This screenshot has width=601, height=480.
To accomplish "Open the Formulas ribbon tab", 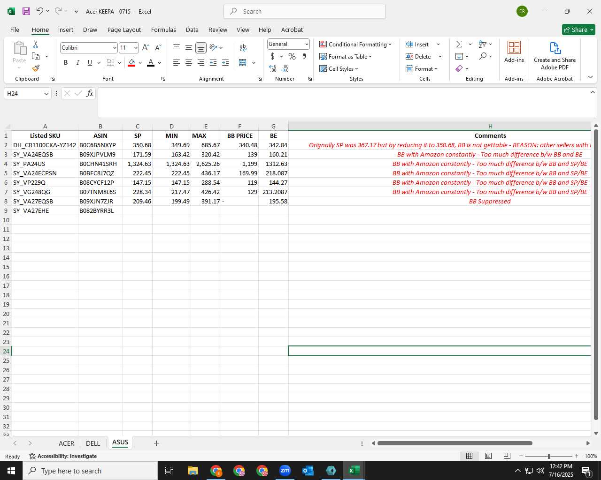I will (x=163, y=30).
